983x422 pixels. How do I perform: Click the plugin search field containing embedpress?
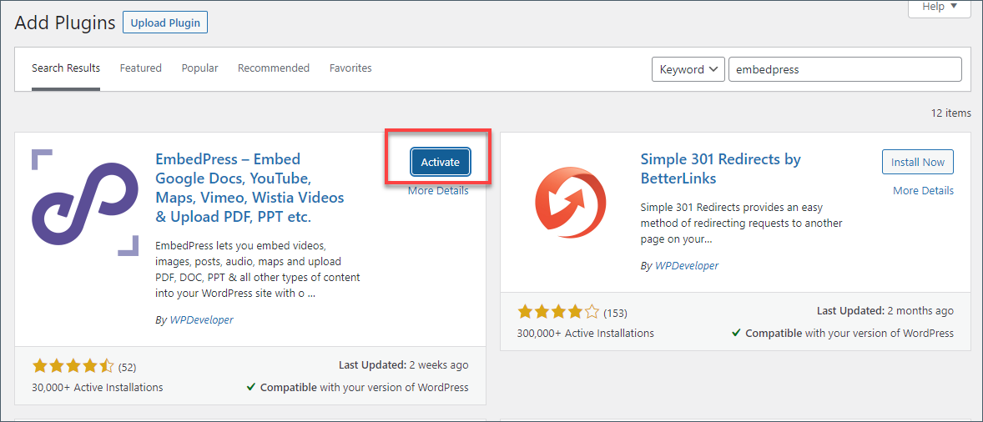tap(845, 69)
